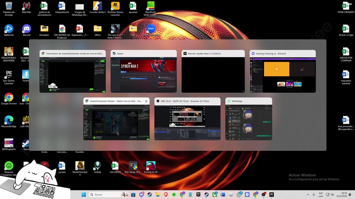Select the Office folder on desktop
The width and height of the screenshot is (355, 199).
click(x=98, y=30)
